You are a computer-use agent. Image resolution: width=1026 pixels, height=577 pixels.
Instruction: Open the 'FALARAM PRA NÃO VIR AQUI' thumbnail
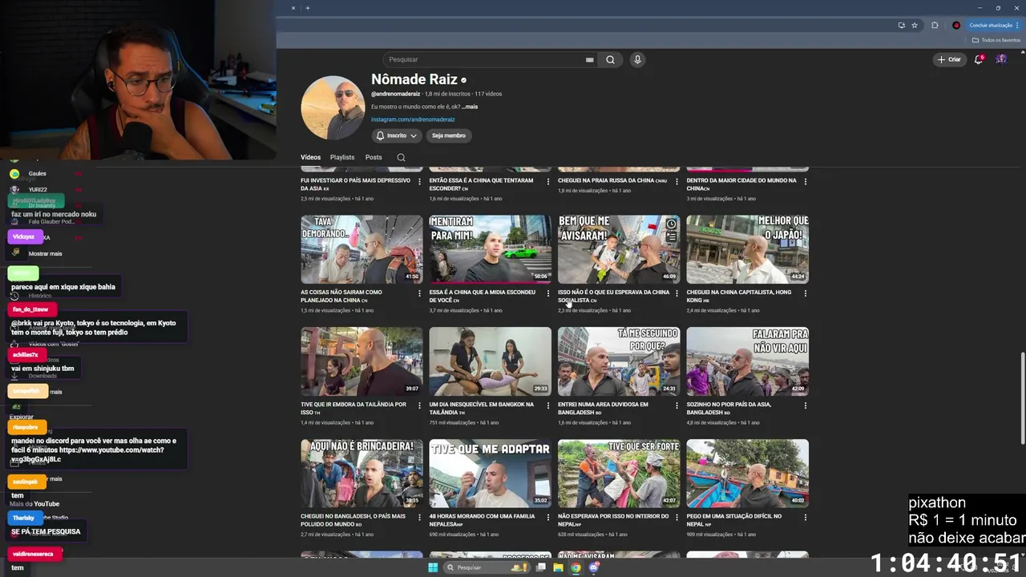coord(747,361)
